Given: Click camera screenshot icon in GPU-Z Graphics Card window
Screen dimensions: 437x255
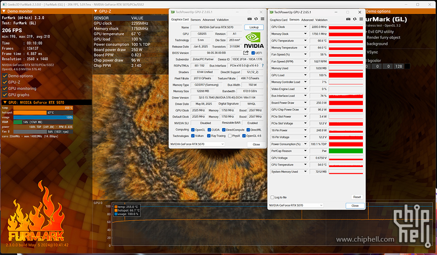Looking at the screenshot, I should pos(249,19).
